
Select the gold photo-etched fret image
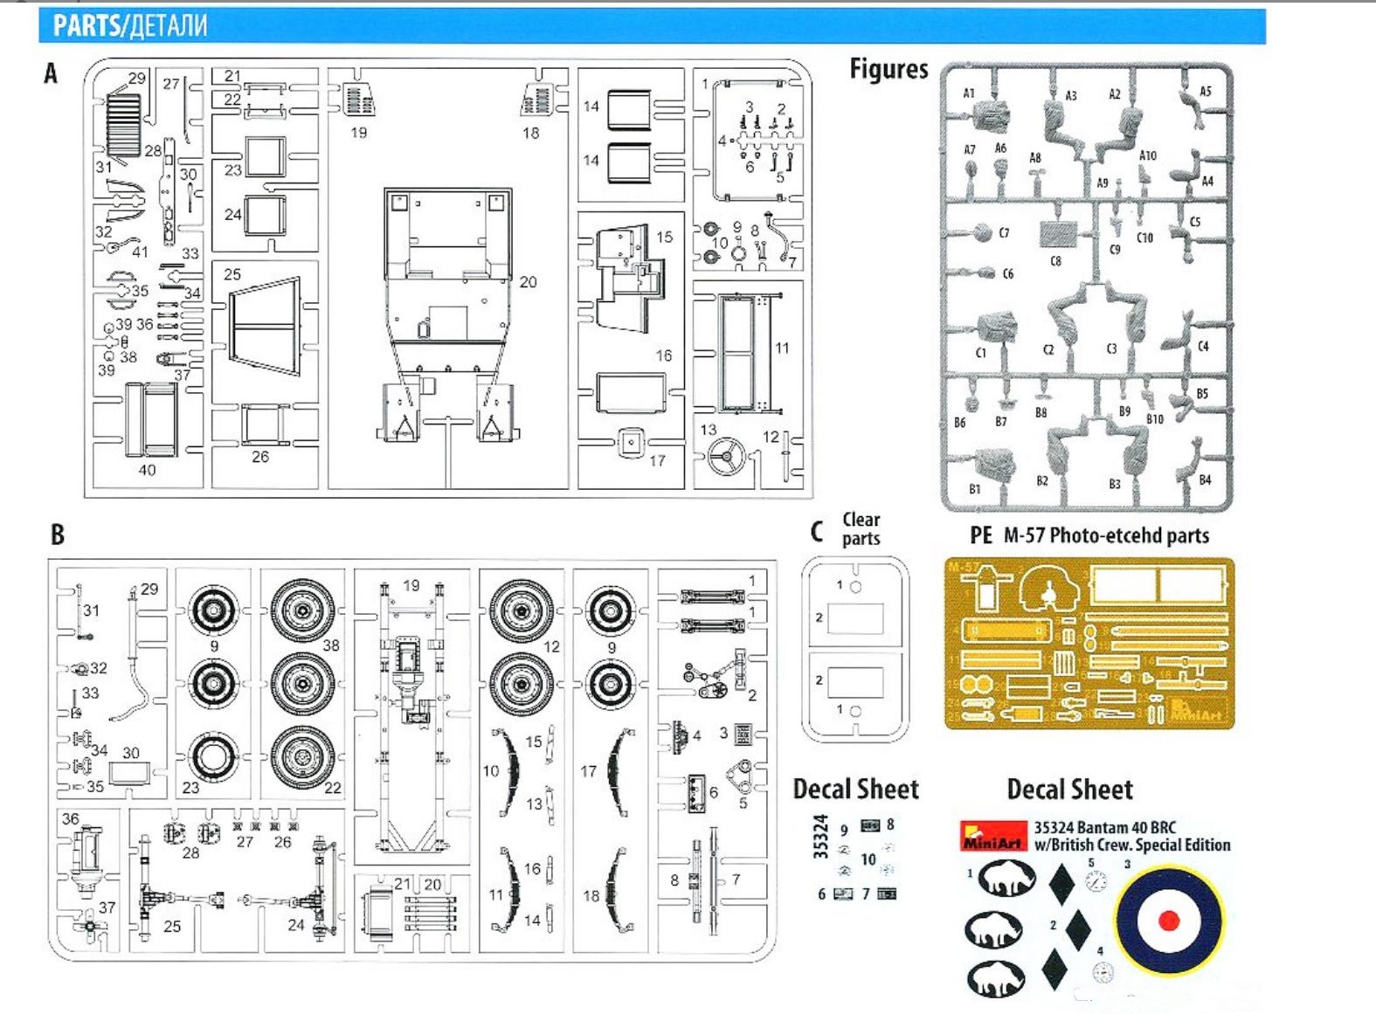tap(1089, 644)
